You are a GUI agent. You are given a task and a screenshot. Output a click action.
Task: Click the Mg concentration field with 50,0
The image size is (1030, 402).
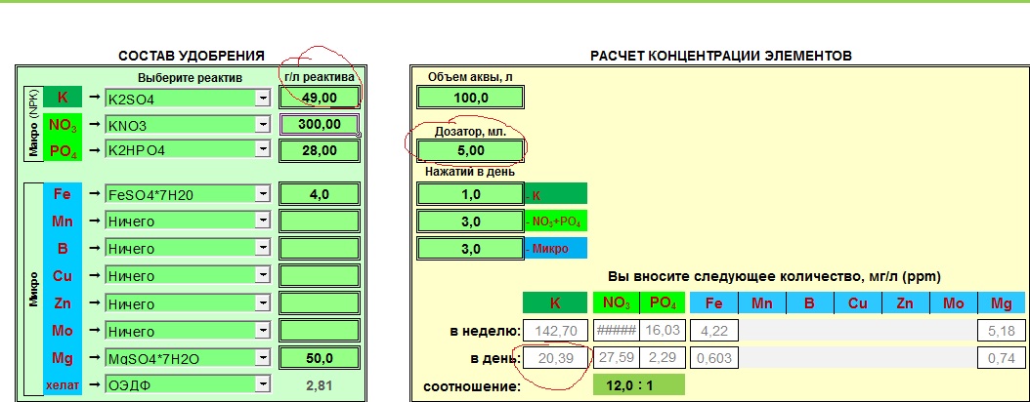pos(320,359)
